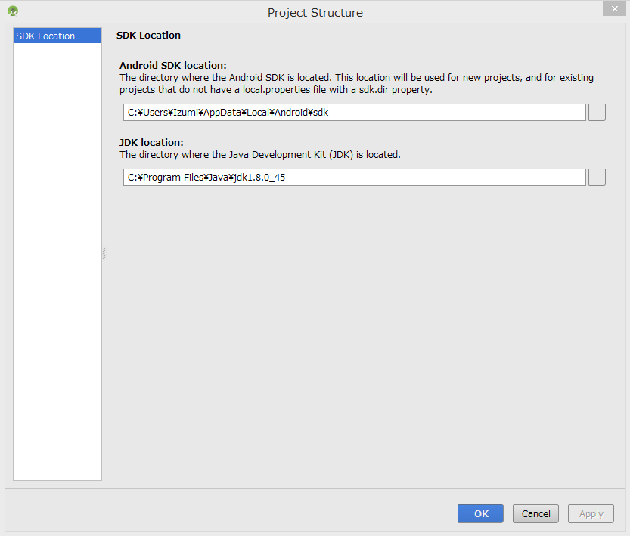Cancel the Project Structure dialog
This screenshot has height=536, width=630.
[x=535, y=513]
